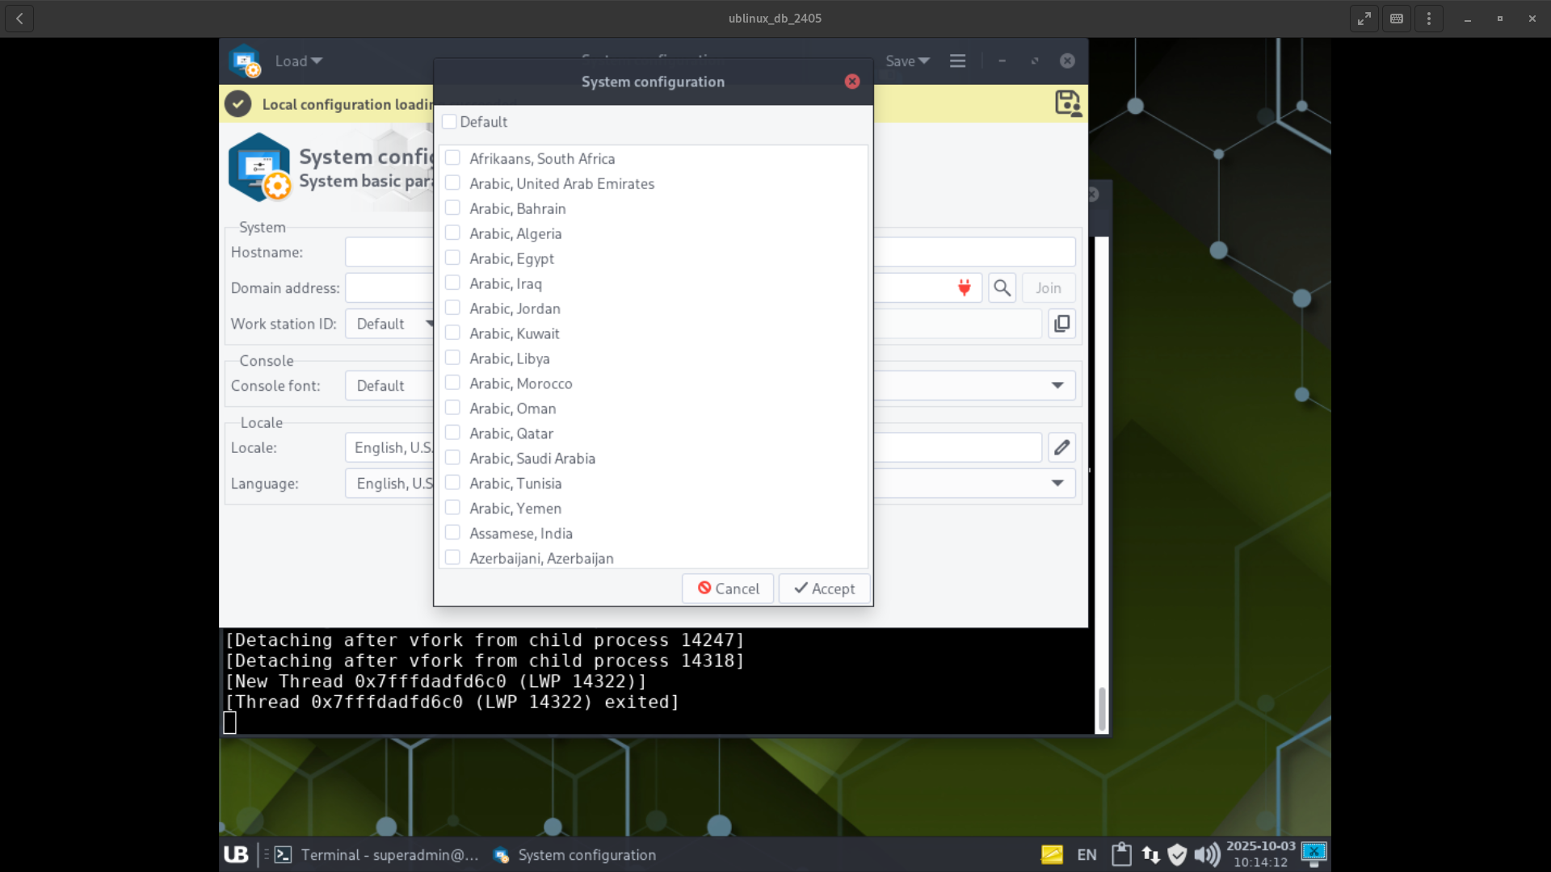Viewport: 1551px width, 872px height.
Task: Click the copy icon next to Work station ID
Action: [x=1061, y=324]
